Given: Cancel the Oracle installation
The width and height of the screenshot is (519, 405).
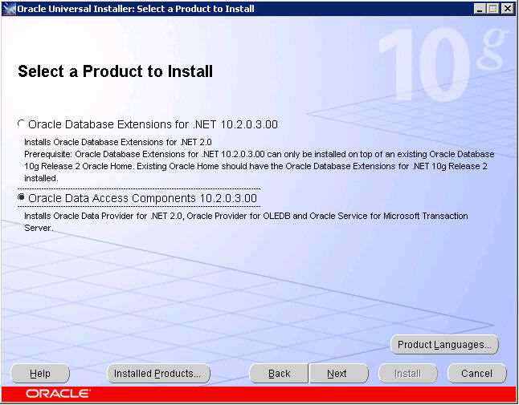Looking at the screenshot, I should point(476,373).
